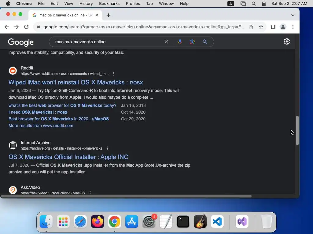Reload the current Google search page
Screen dimensions: 313x234
26,27
